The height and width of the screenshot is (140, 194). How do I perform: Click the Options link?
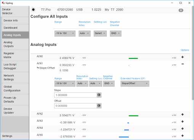(x=185, y=50)
